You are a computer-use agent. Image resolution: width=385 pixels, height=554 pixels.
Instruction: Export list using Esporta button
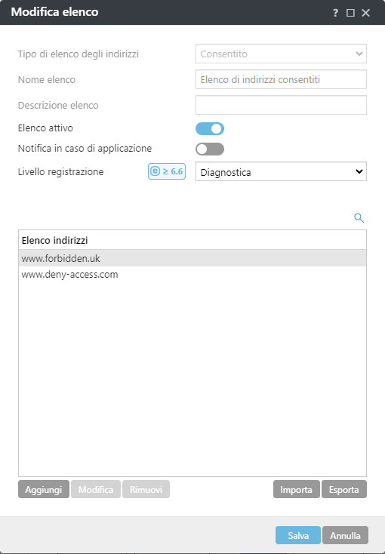coord(344,489)
